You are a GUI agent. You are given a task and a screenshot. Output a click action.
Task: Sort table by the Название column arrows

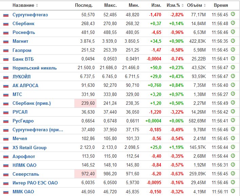click(37, 5)
